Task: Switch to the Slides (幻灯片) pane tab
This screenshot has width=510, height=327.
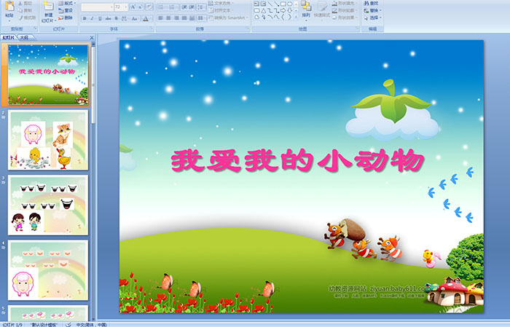Action: click(9, 38)
